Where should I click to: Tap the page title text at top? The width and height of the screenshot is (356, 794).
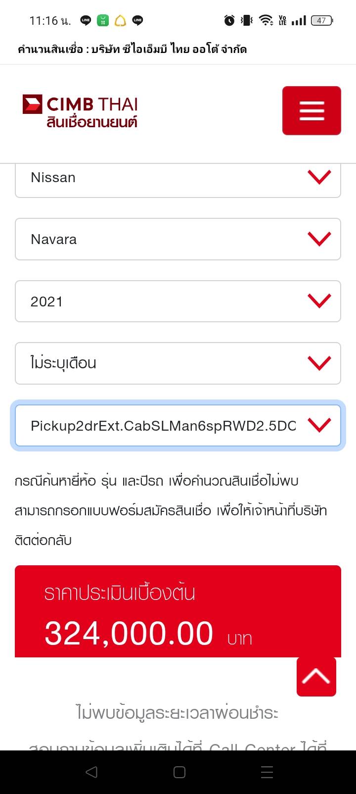pyautogui.click(x=132, y=49)
